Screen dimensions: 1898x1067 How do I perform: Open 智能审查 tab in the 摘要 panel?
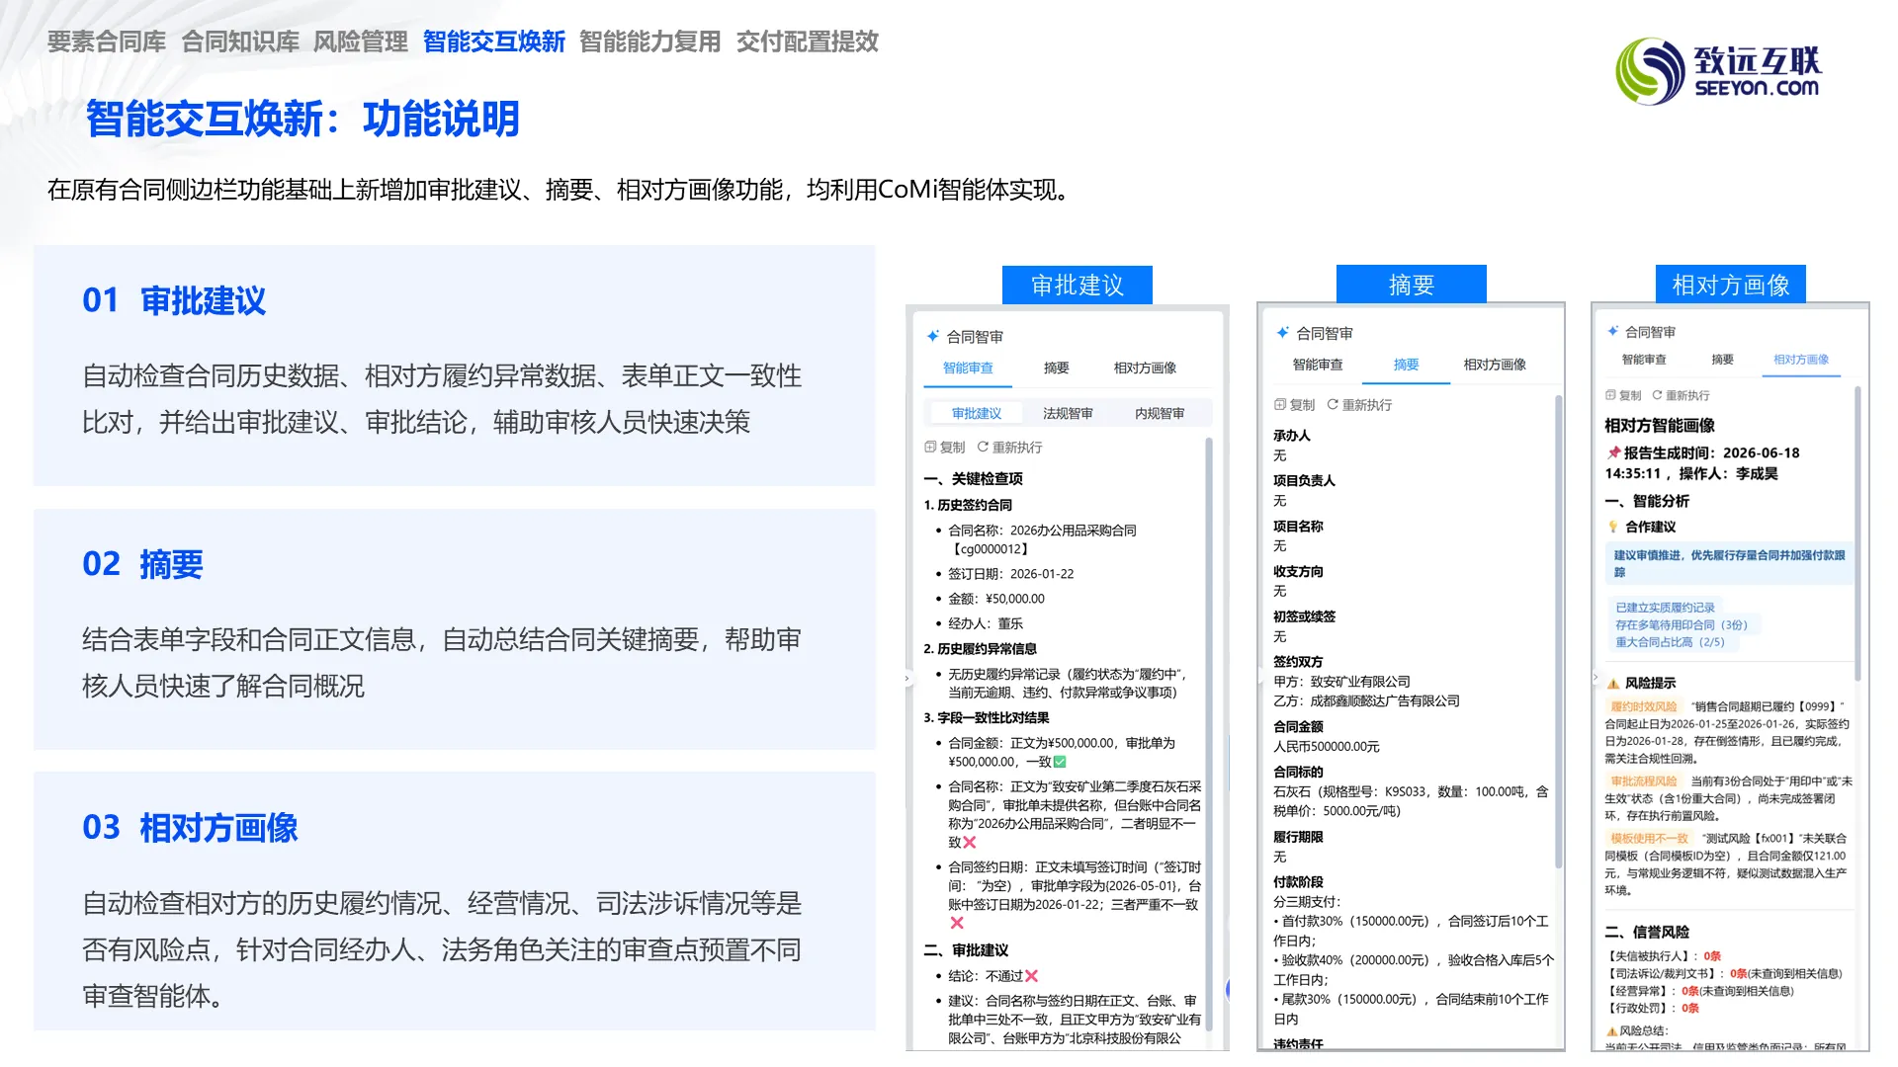pyautogui.click(x=1318, y=365)
